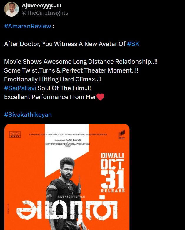Click the 'Long Distance Relationship' sentence
185x230 pixels.
81,62
